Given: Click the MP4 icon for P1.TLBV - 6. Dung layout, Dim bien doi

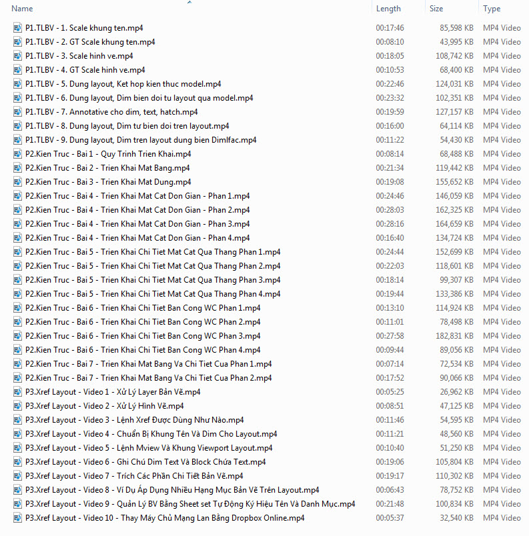Looking at the screenshot, I should (x=17, y=98).
